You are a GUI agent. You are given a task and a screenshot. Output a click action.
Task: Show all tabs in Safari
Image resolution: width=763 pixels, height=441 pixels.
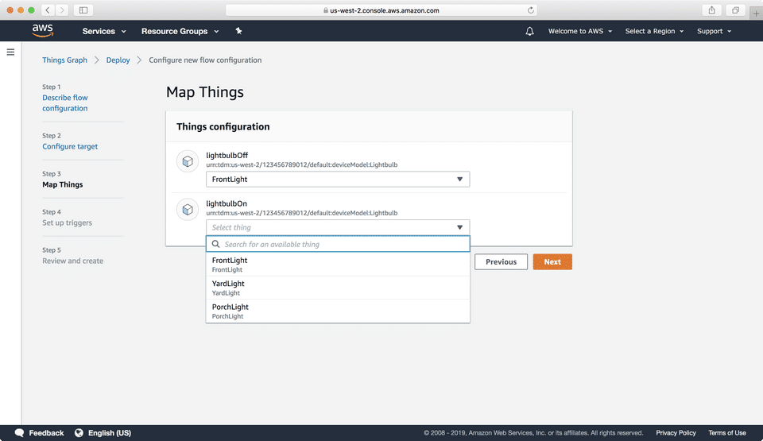(735, 10)
